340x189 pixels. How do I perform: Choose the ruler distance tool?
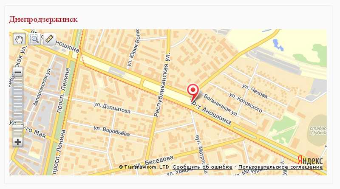click(49, 39)
